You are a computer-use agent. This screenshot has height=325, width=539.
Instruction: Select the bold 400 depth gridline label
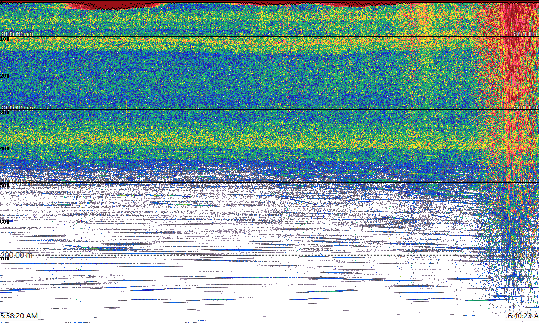tap(5, 149)
